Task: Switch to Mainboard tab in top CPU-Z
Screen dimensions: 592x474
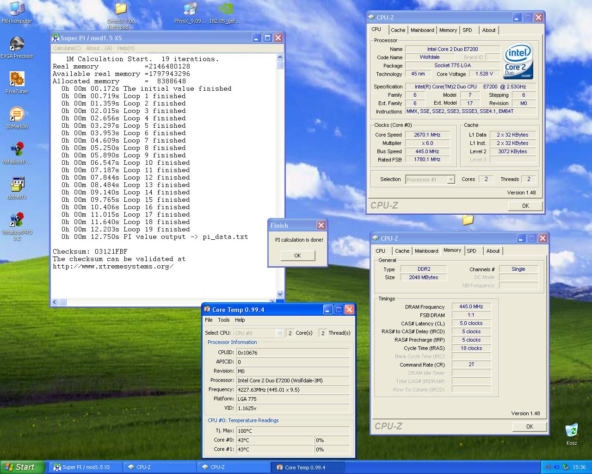Action: [422, 30]
